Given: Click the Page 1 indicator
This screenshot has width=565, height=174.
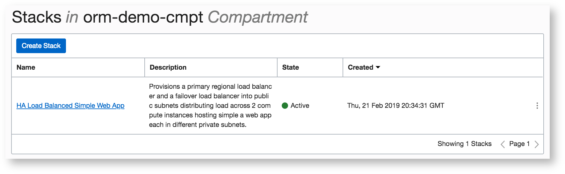Looking at the screenshot, I should point(519,144).
